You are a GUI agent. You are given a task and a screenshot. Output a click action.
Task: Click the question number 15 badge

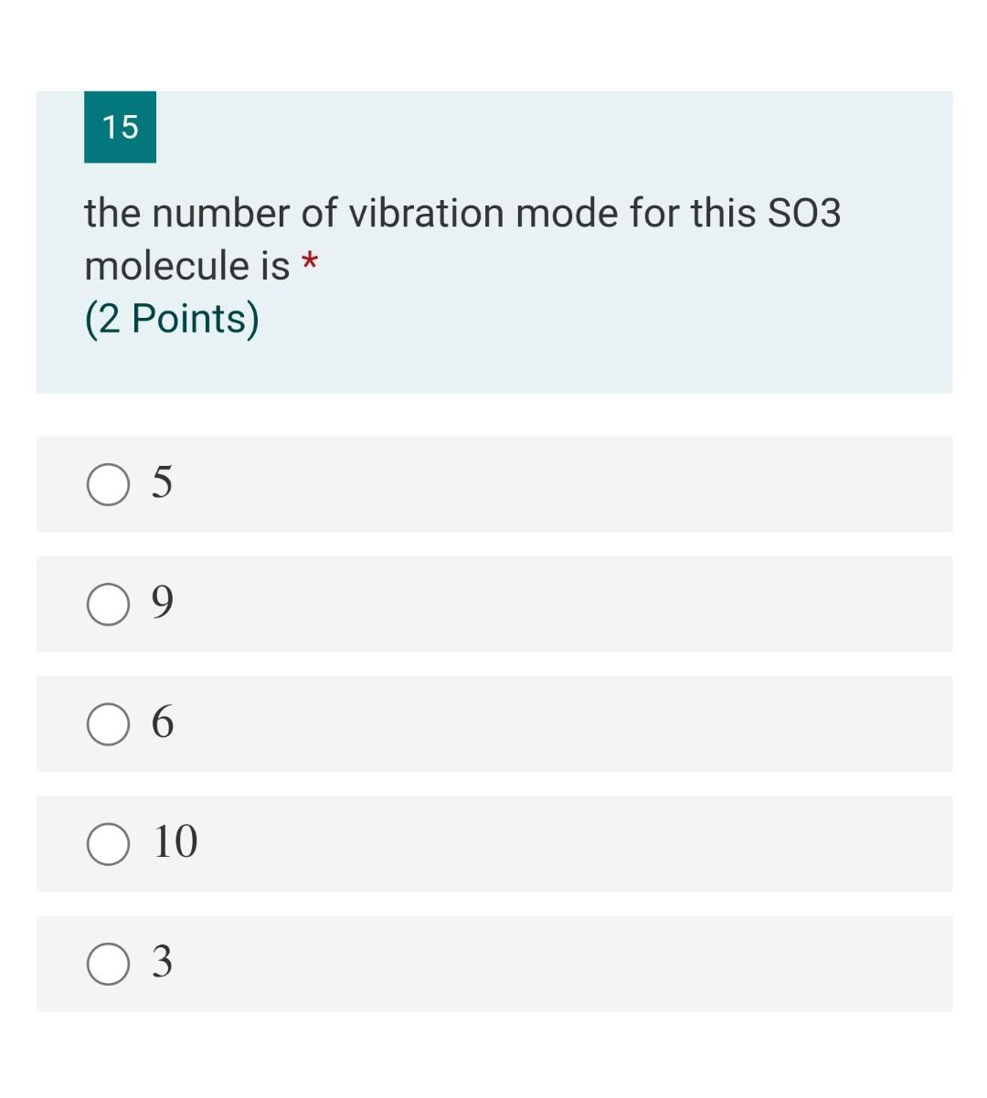[120, 127]
